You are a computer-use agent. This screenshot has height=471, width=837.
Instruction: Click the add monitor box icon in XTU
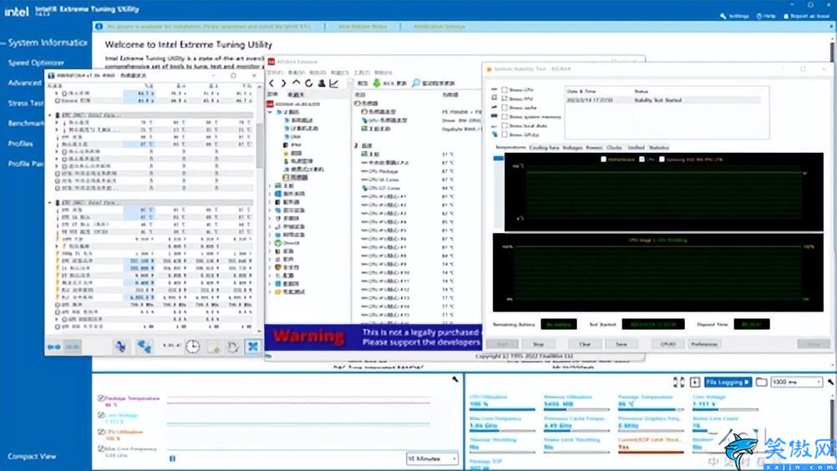click(695, 382)
